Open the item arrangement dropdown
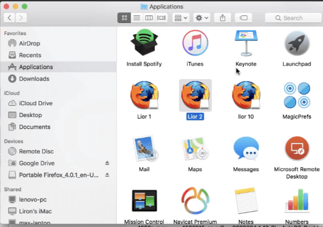 [181, 18]
